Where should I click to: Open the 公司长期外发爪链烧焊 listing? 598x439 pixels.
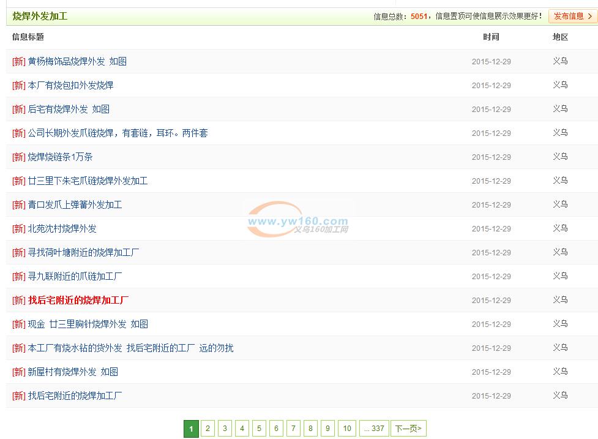point(118,133)
